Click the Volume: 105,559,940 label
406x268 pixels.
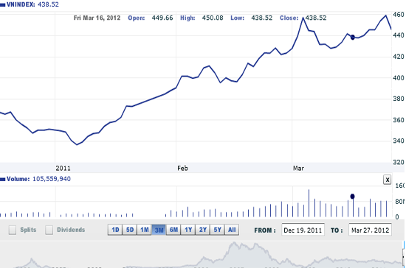click(x=38, y=179)
